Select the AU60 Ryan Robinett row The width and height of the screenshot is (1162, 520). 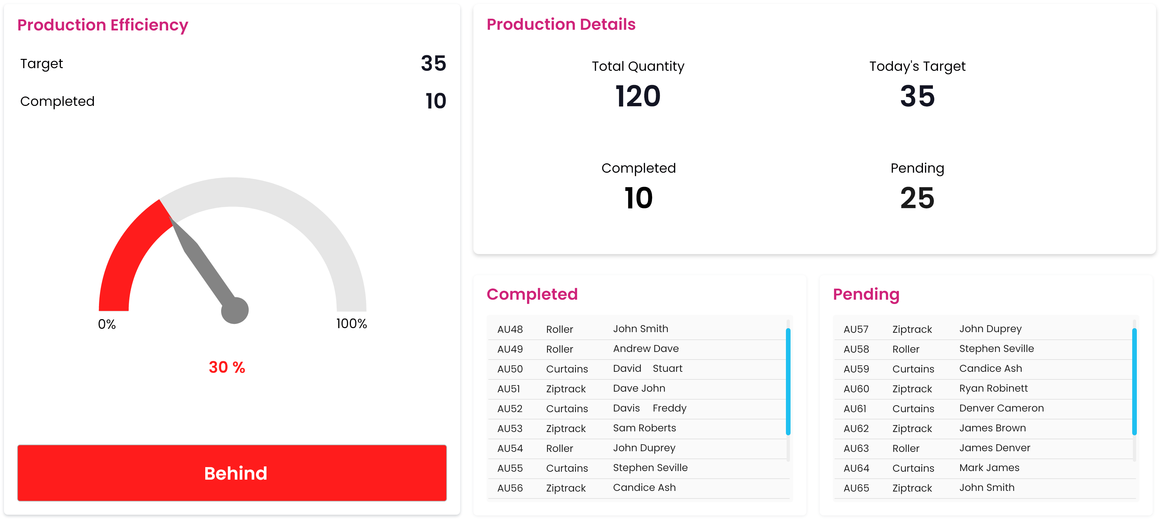pyautogui.click(x=983, y=388)
